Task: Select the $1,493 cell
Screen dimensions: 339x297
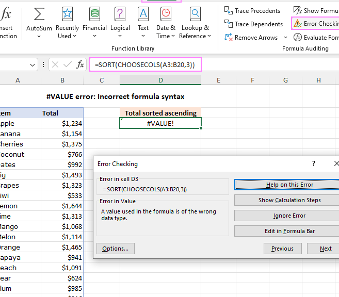Action: [x=62, y=175]
